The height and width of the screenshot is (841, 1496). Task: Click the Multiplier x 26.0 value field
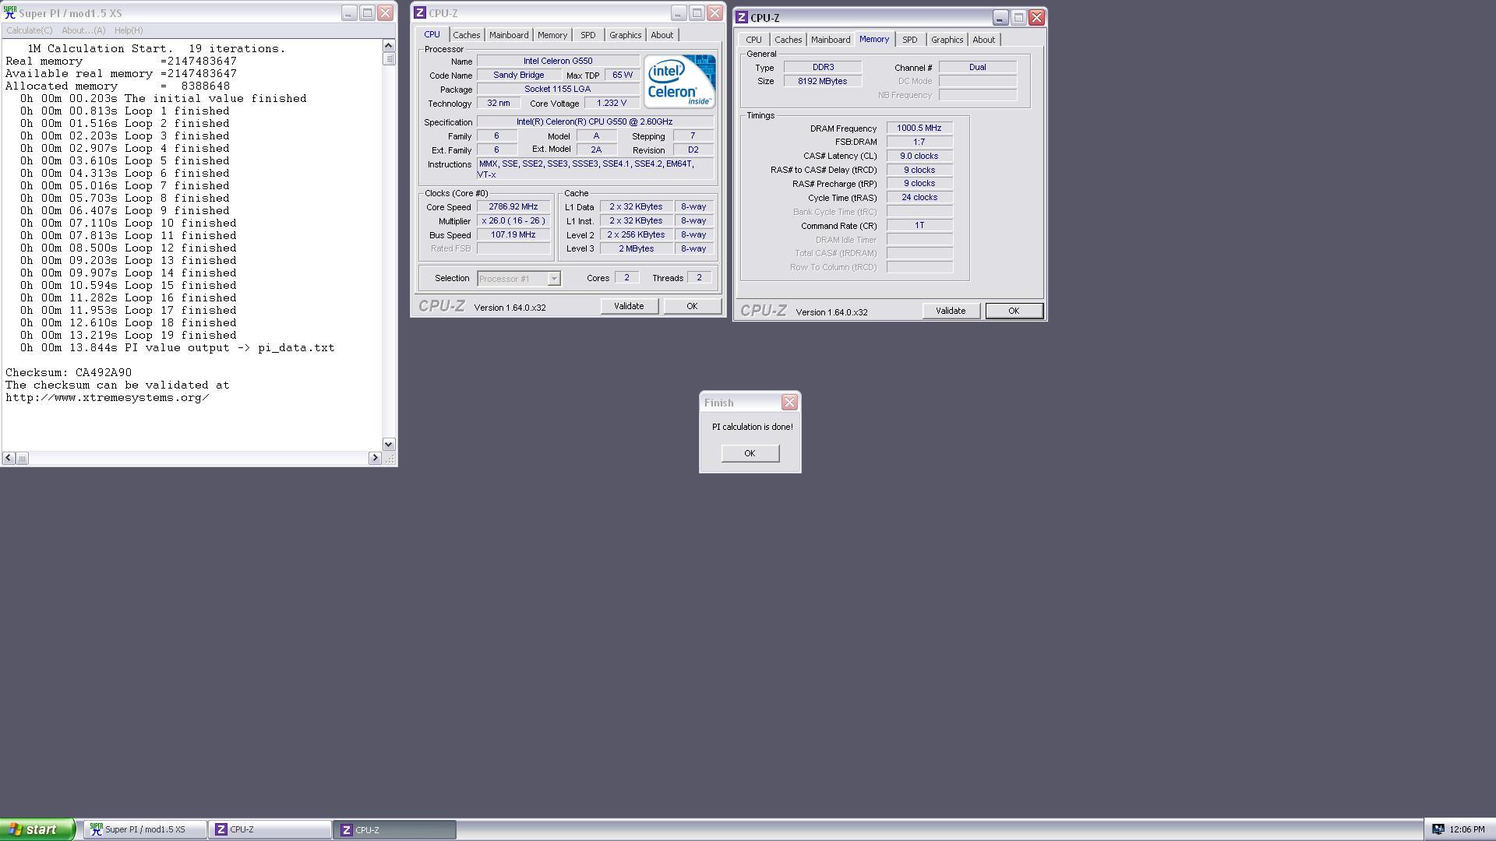coord(513,221)
